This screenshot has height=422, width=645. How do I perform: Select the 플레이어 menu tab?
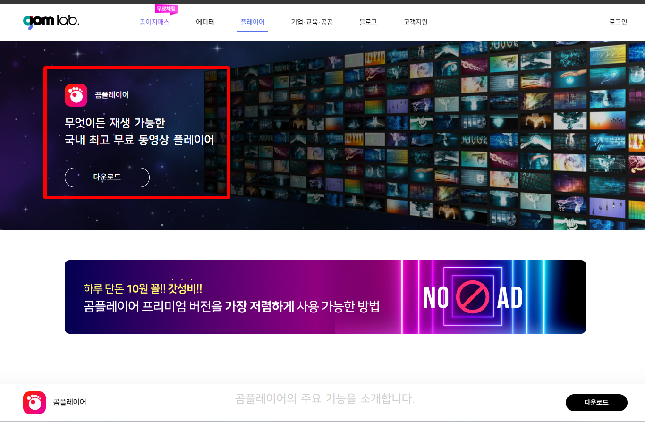pyautogui.click(x=252, y=22)
